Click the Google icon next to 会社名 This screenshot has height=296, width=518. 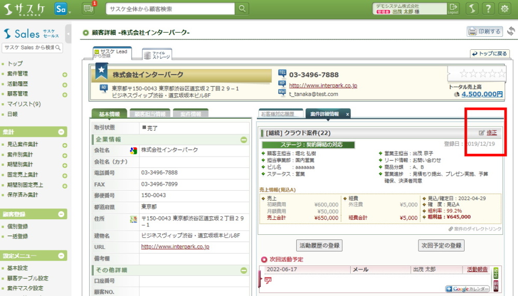(x=133, y=150)
